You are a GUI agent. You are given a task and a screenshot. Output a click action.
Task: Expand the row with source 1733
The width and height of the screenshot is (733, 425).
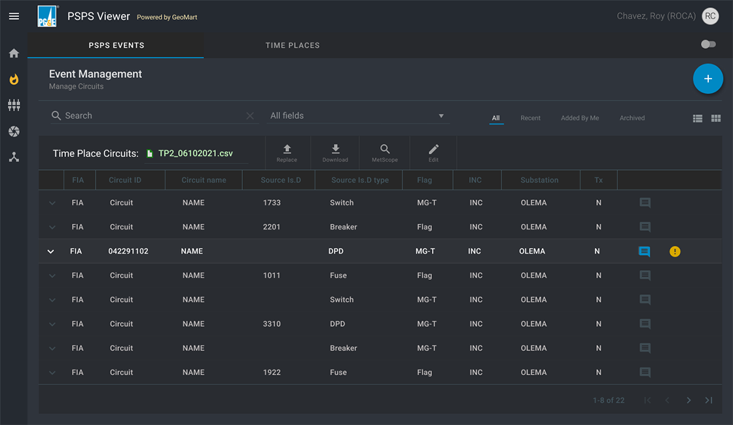coord(52,203)
